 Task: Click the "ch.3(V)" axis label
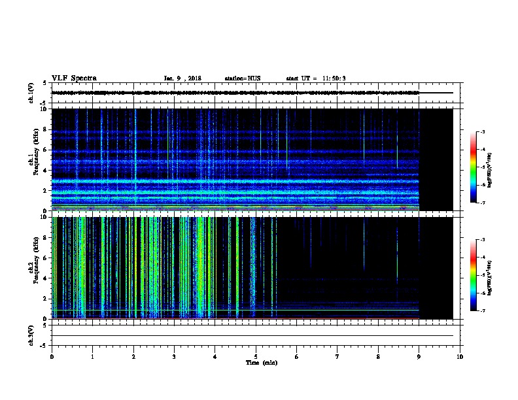pos(31,335)
